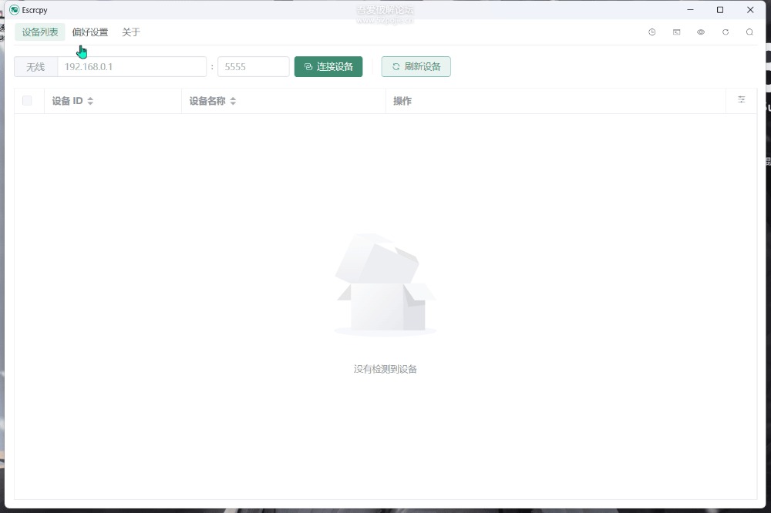Click the magnifier search icon

749,32
